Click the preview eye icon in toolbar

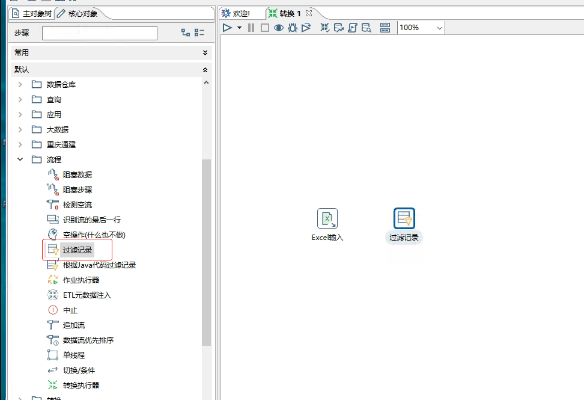click(x=279, y=28)
